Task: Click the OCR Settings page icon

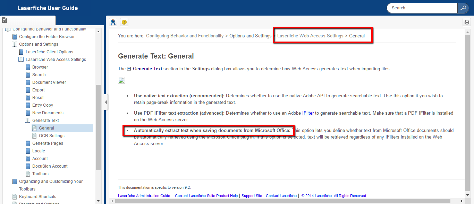Action: 34,136
